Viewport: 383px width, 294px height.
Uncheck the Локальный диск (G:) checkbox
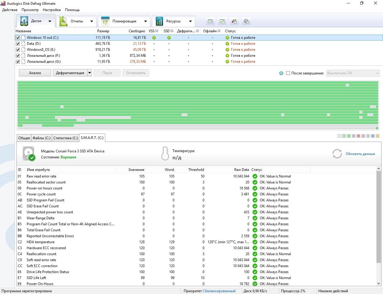18,62
